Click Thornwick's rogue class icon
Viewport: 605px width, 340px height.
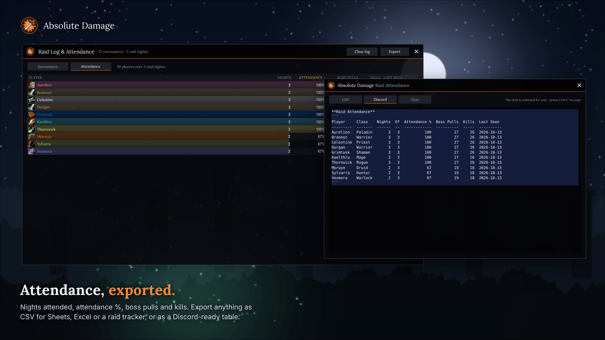[32, 129]
